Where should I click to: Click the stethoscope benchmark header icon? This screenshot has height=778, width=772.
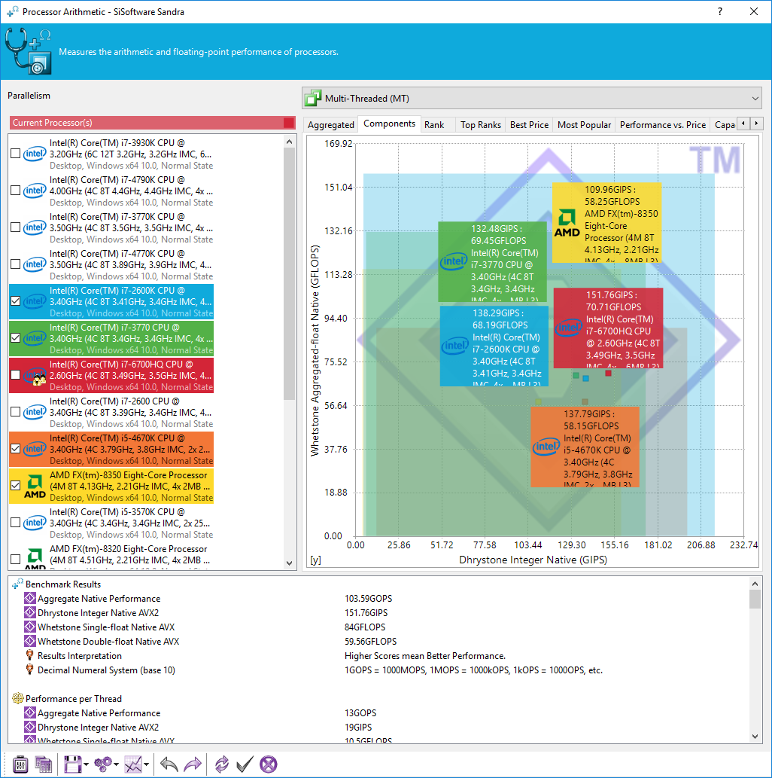pyautogui.click(x=29, y=52)
